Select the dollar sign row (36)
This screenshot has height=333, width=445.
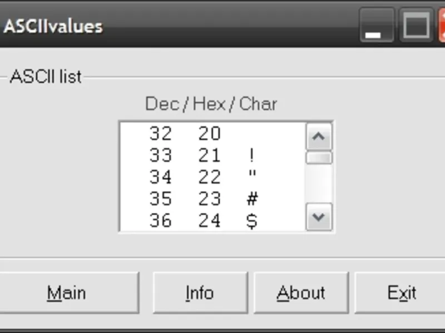click(211, 221)
